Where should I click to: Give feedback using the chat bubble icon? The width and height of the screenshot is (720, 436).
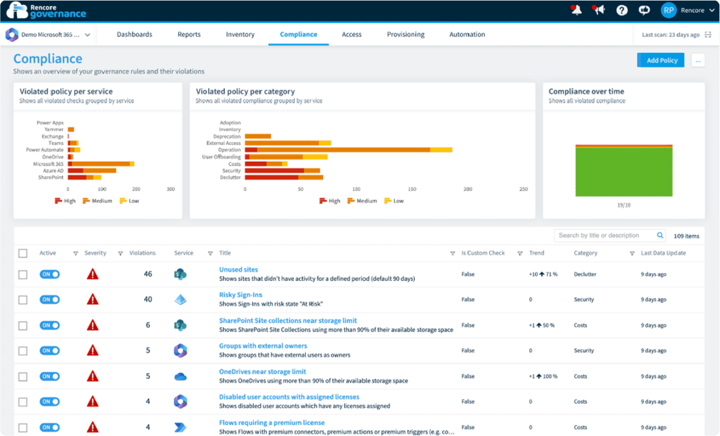(643, 10)
